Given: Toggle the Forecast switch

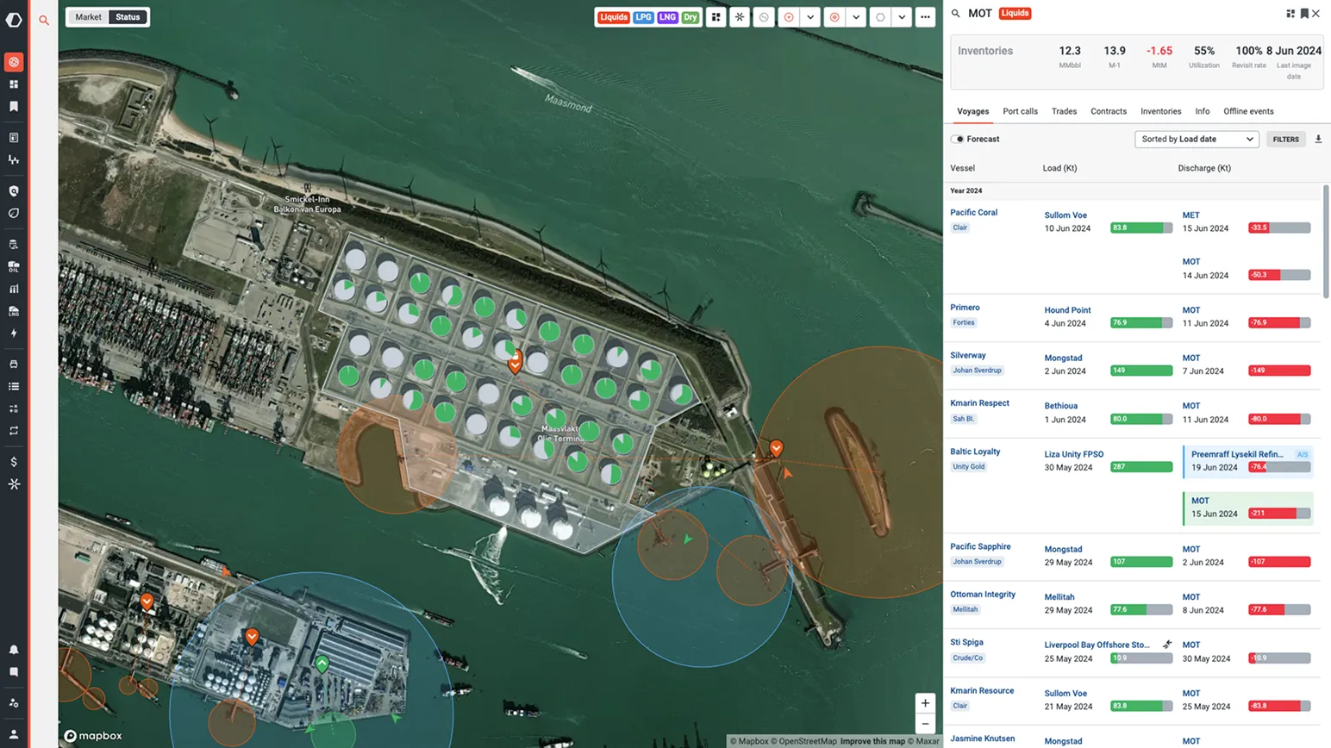Looking at the screenshot, I should pos(958,139).
